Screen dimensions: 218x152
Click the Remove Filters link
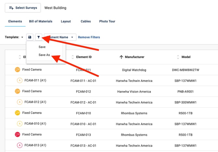tap(89, 37)
